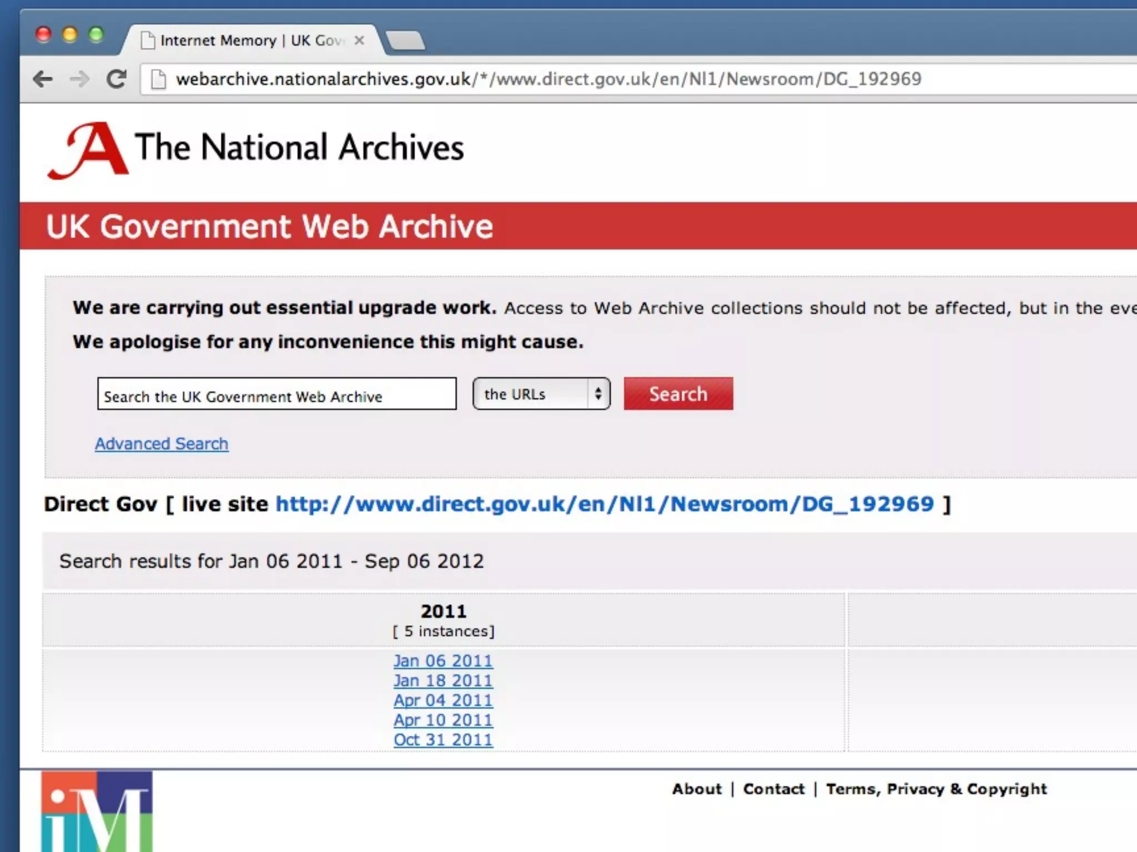Open the Contact footer link

tap(773, 789)
